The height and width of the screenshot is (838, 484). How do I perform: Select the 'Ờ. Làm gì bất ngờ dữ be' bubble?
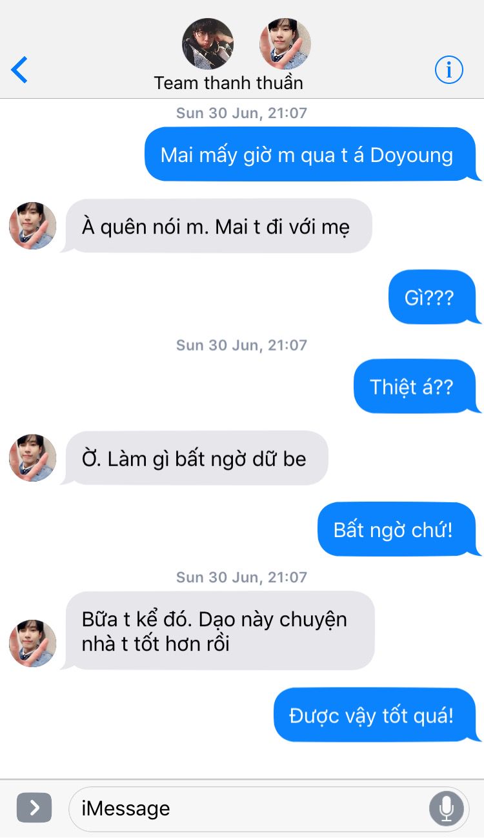(x=194, y=458)
